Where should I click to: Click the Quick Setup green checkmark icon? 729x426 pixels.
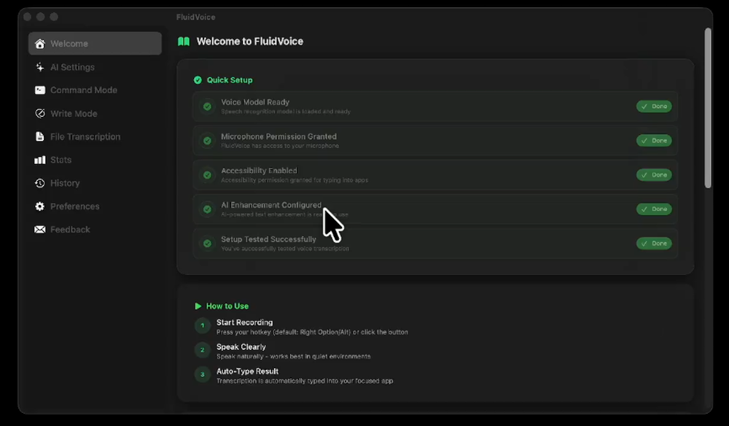point(198,80)
